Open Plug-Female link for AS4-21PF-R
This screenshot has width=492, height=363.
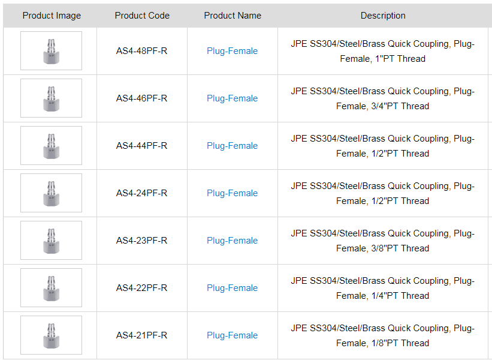click(232, 335)
